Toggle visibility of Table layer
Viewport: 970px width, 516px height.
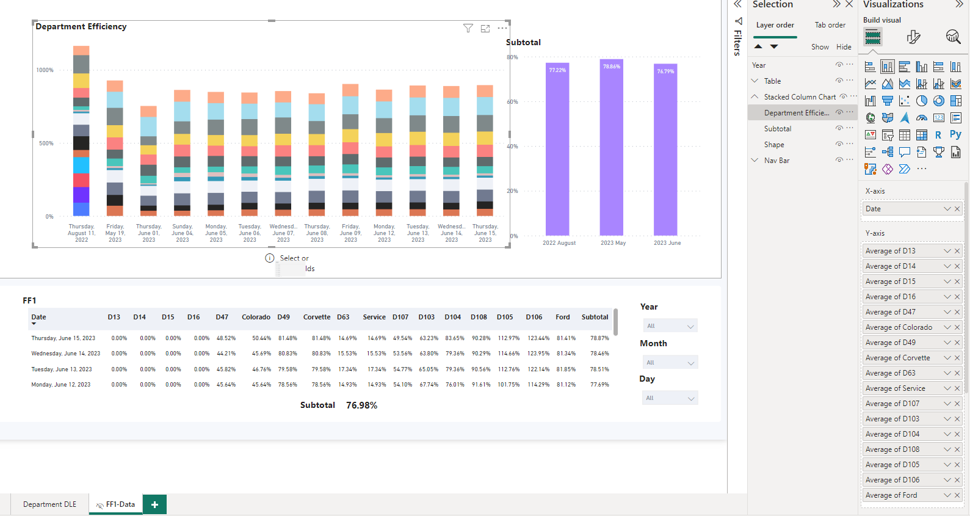pyautogui.click(x=839, y=81)
